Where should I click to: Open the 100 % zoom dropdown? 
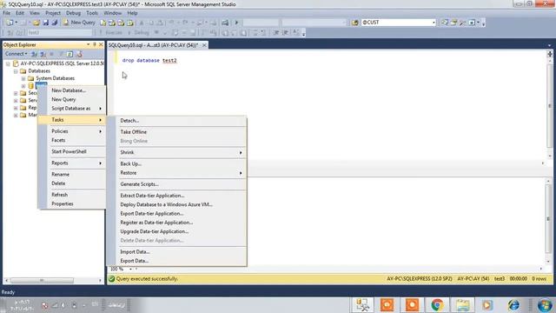[x=130, y=269]
